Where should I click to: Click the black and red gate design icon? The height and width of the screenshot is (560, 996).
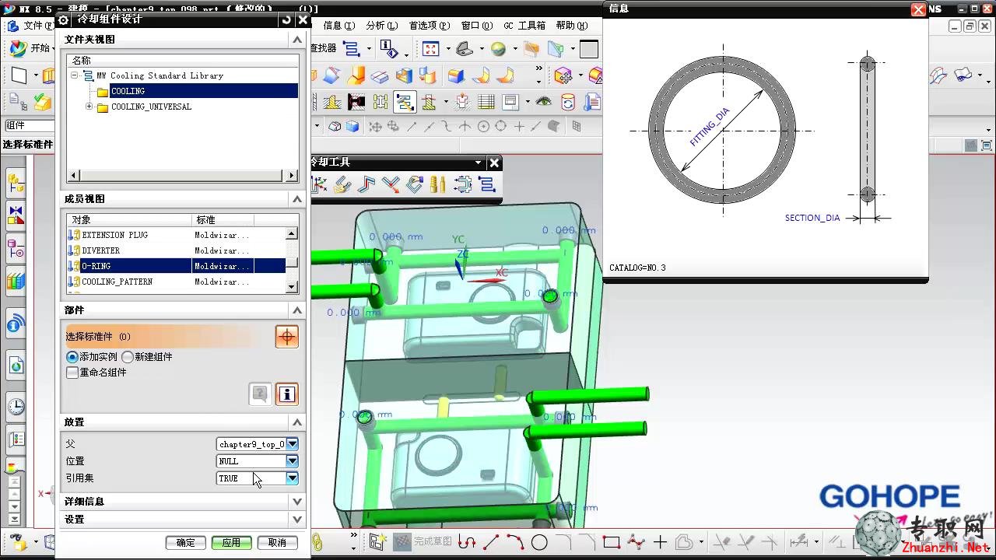(x=356, y=102)
